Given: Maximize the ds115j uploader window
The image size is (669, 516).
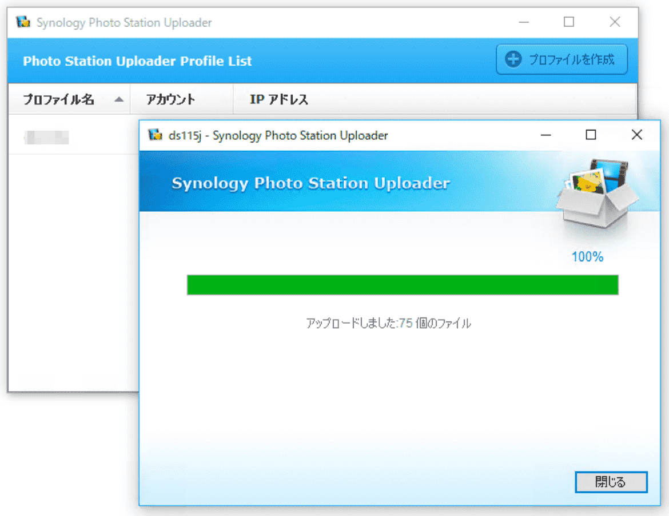Looking at the screenshot, I should pos(591,135).
